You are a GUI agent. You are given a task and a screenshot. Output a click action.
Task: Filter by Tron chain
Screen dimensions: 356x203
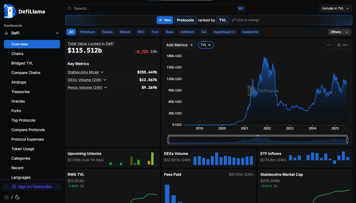click(155, 32)
